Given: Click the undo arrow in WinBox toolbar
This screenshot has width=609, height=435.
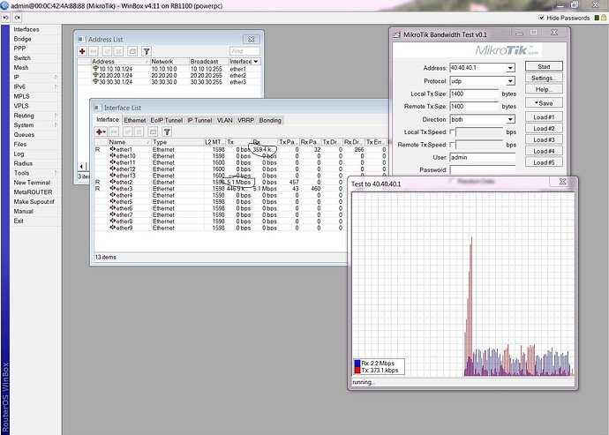Looking at the screenshot, I should pos(8,18).
